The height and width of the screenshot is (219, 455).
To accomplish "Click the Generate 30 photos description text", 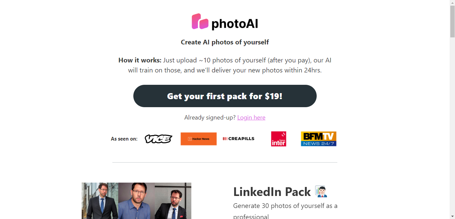I will pos(285,211).
